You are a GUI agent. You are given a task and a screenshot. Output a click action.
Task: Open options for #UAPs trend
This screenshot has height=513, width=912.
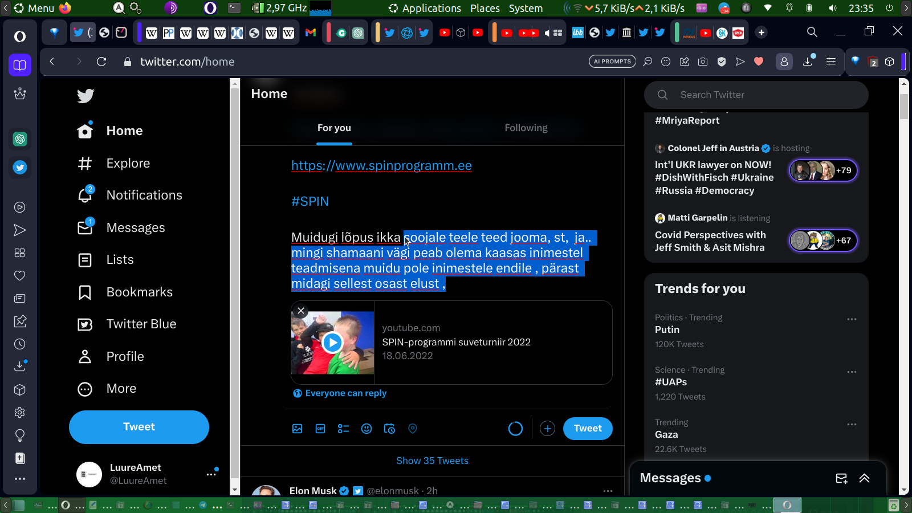pos(852,372)
